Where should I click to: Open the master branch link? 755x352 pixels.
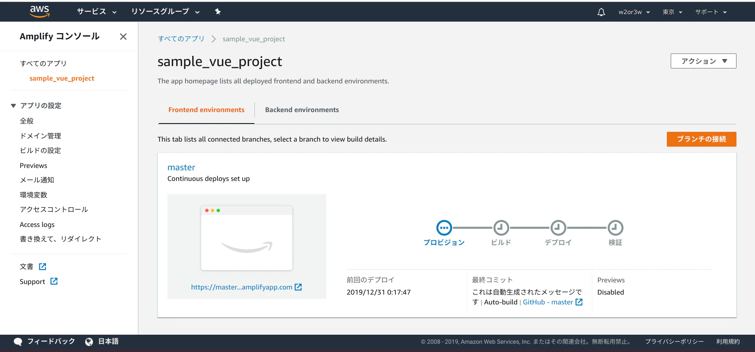(x=181, y=167)
